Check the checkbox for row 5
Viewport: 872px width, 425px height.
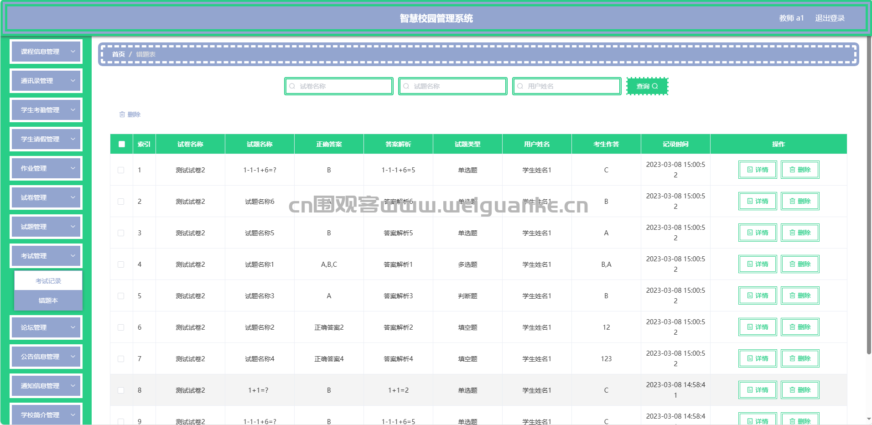click(121, 296)
